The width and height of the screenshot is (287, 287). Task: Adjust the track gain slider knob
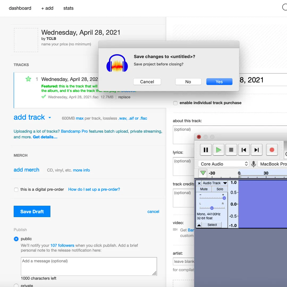(224, 198)
